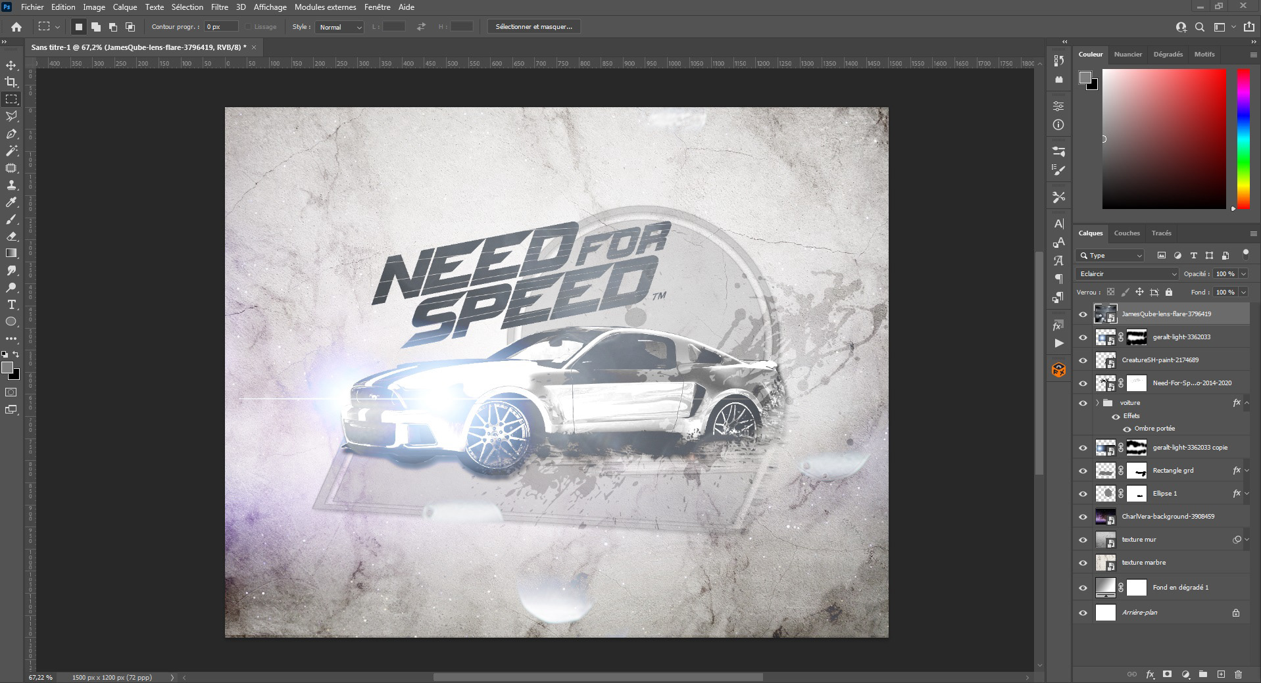Hide the JamesQube-lens-flare layer
Screen dimensions: 1261x683
[1083, 314]
